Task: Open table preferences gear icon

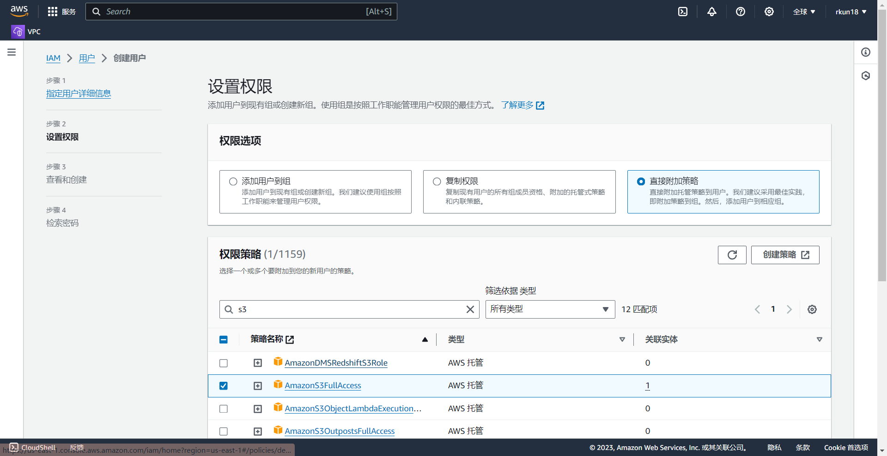Action: pos(812,309)
